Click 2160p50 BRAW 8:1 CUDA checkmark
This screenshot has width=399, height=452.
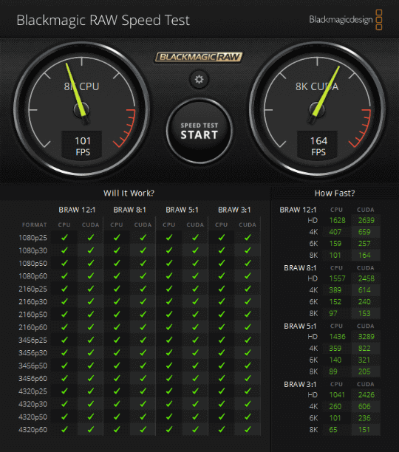(143, 314)
